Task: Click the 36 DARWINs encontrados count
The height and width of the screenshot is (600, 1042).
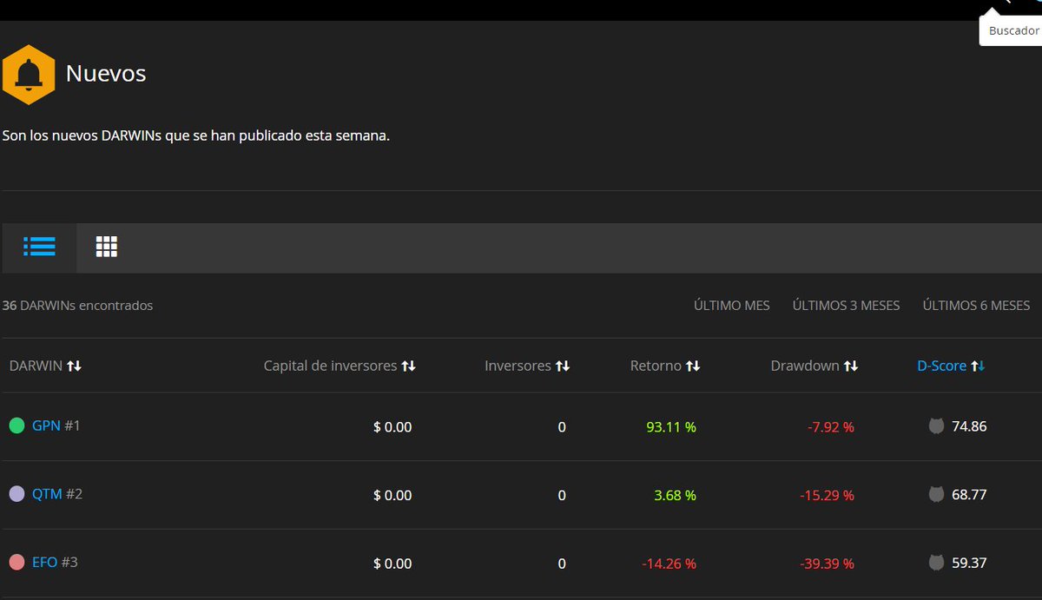Action: [x=77, y=306]
